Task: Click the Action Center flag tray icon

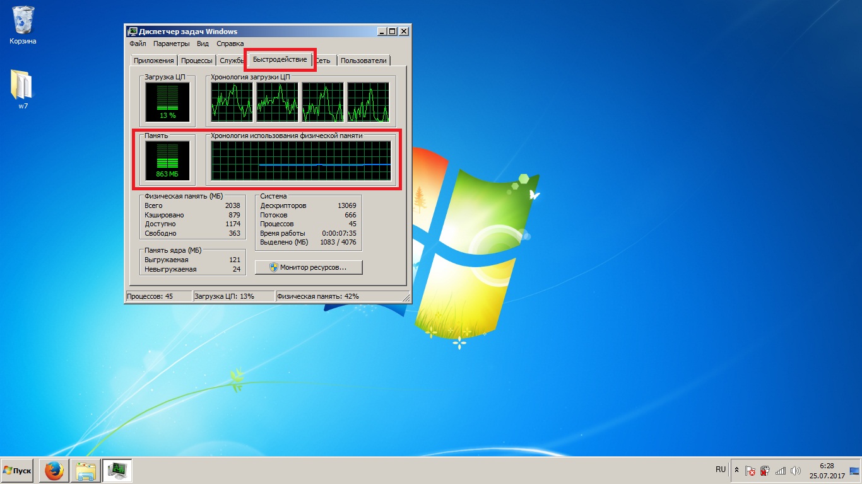Action: 750,471
